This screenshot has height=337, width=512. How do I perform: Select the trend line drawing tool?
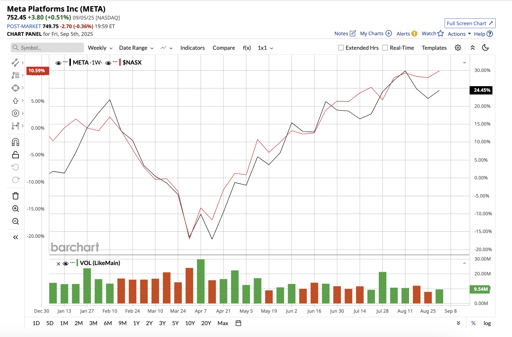15,62
